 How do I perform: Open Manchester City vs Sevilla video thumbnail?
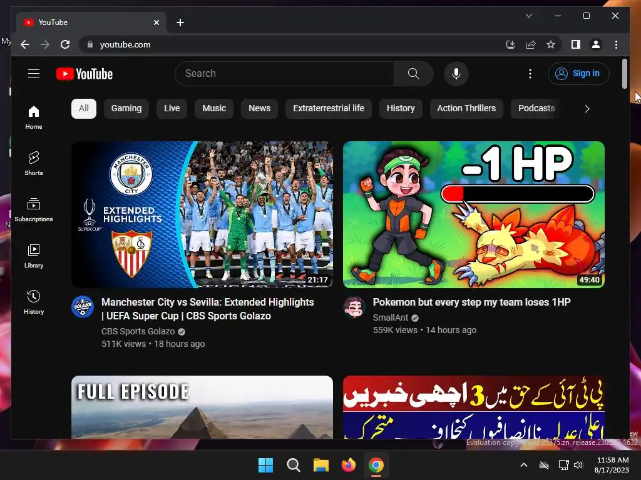202,215
